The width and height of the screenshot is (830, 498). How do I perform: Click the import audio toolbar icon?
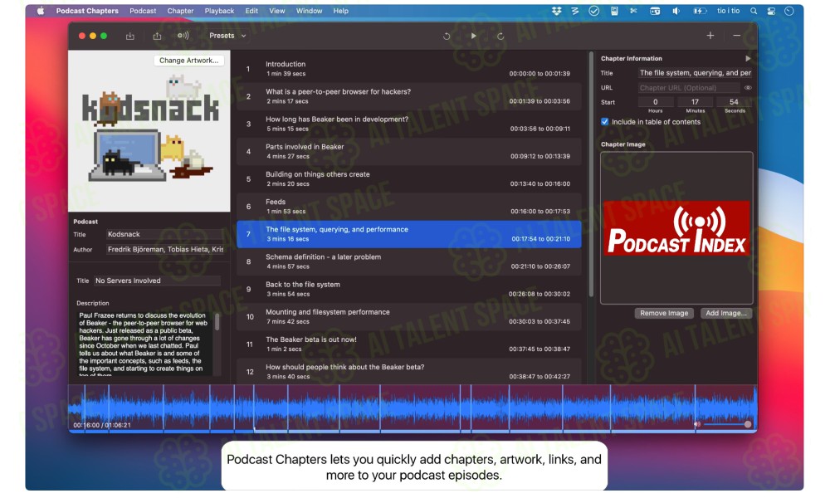point(129,36)
